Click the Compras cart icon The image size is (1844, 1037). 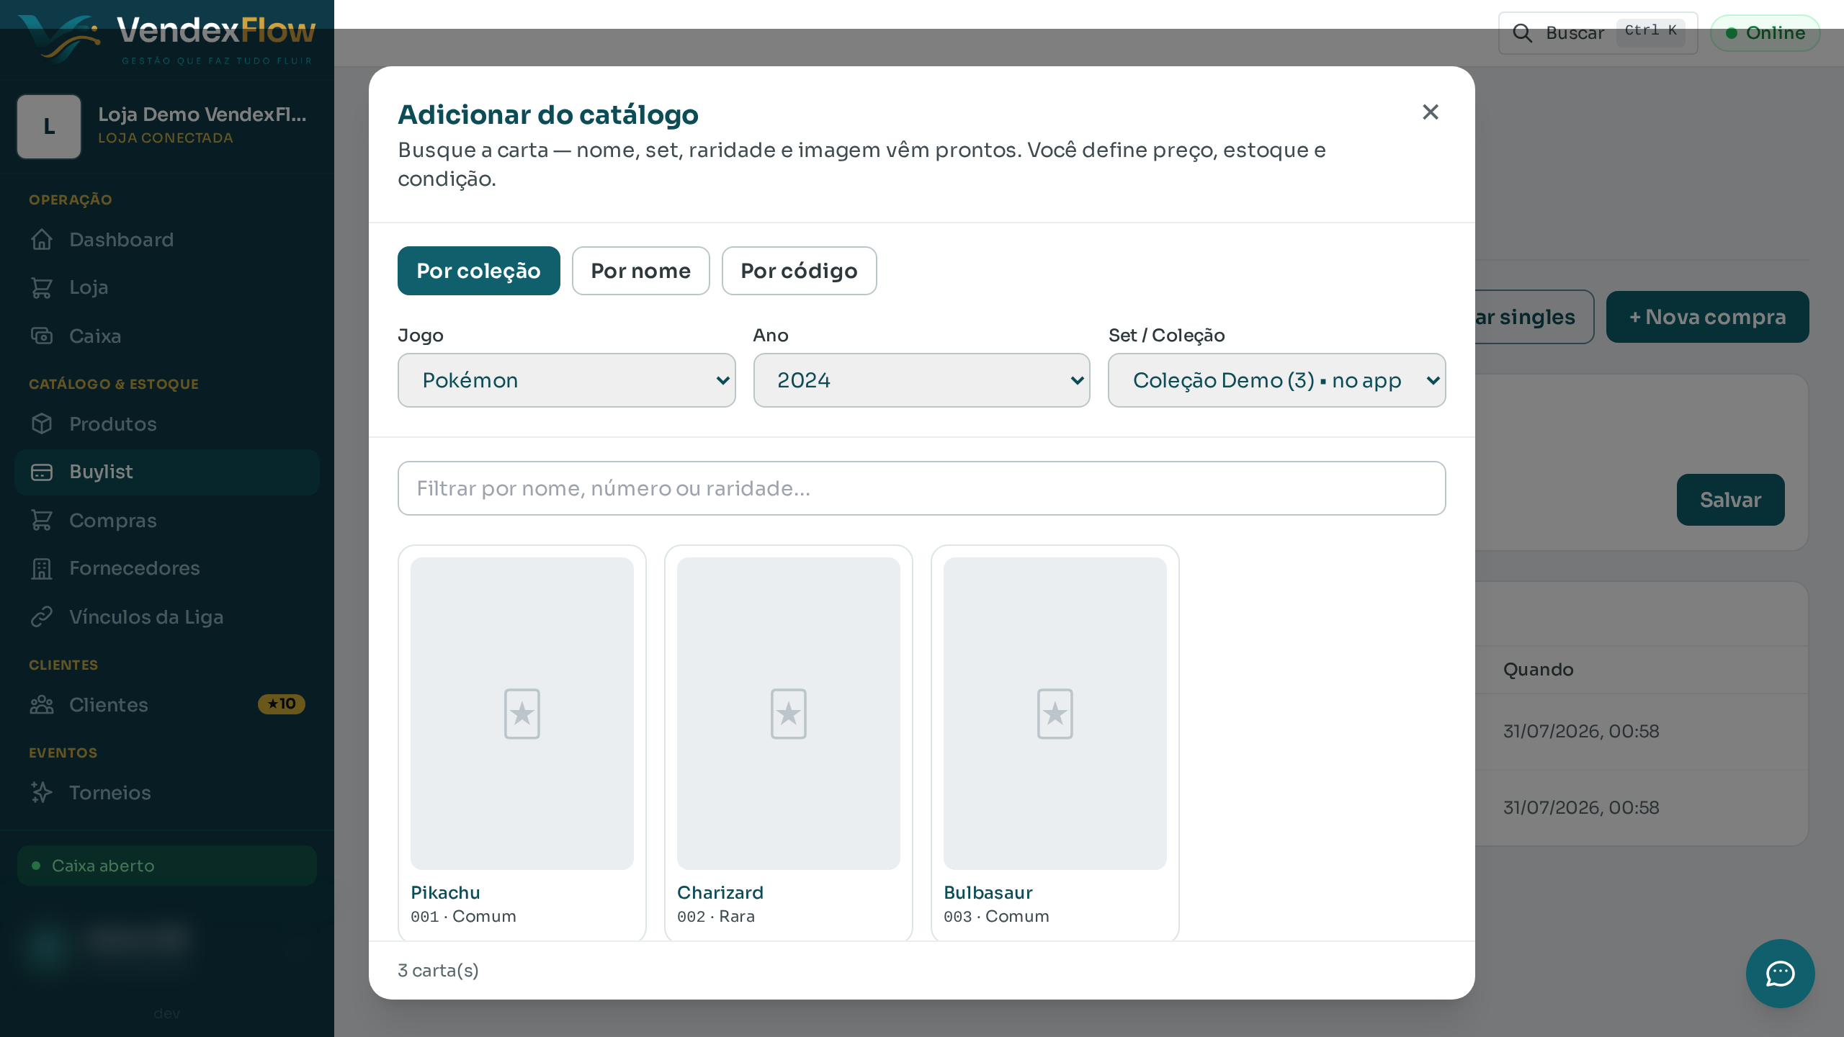[42, 521]
